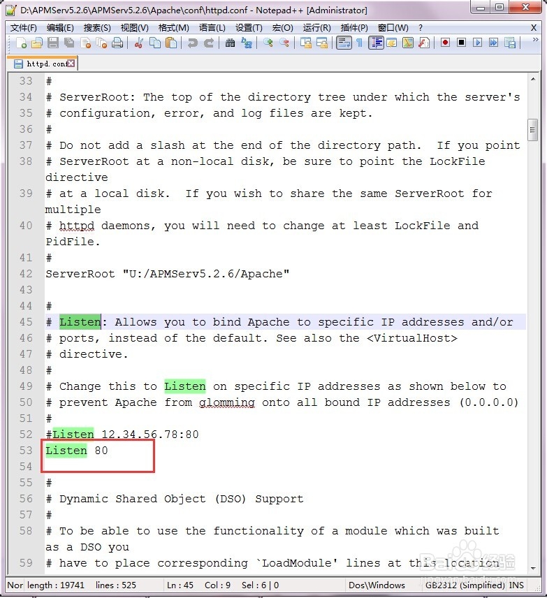Stop macro recording square icon
This screenshot has width=547, height=598.
point(461,43)
